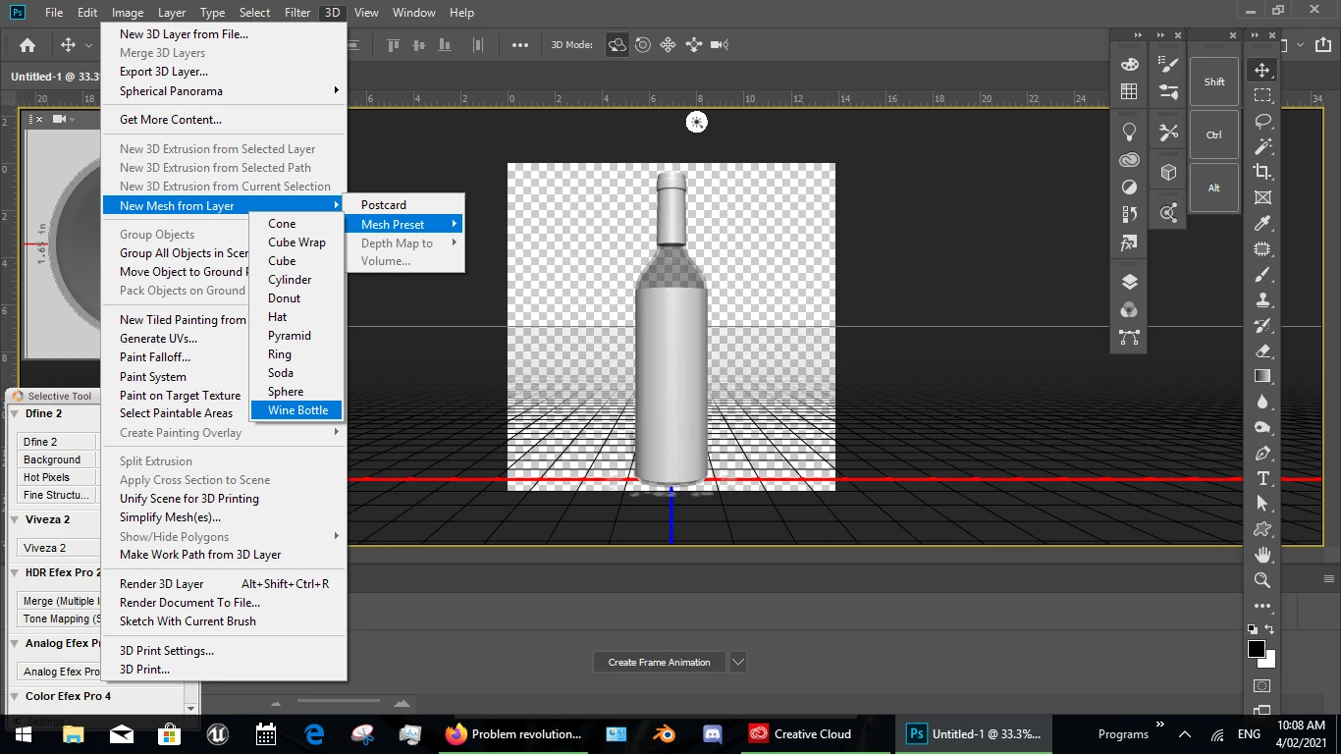Choose the Horizontal Type tool

pos(1262,478)
